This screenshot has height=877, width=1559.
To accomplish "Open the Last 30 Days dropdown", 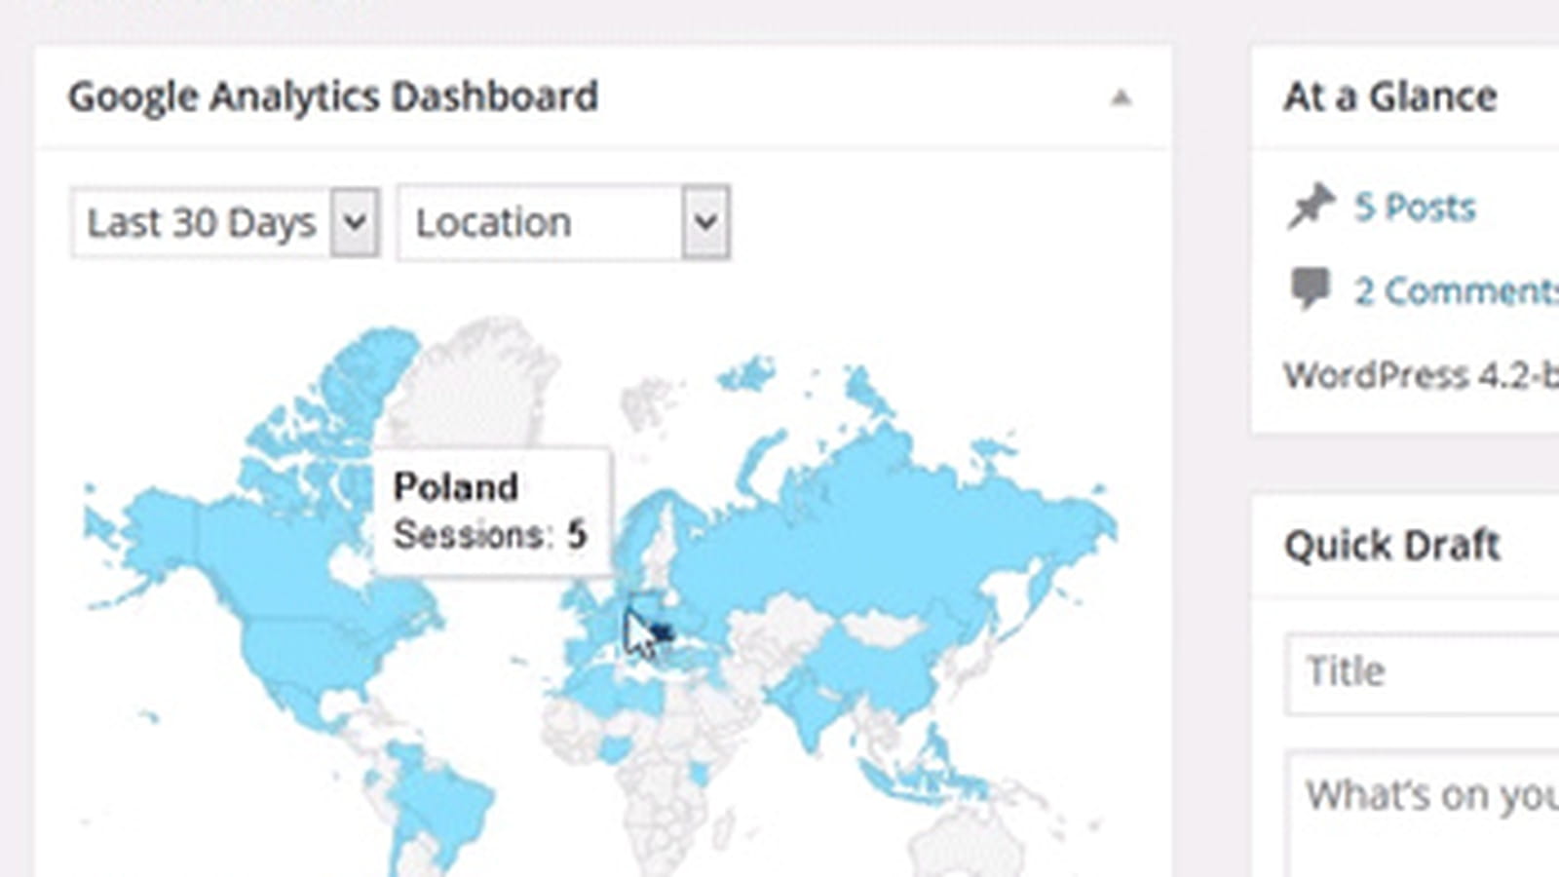I will pos(225,222).
